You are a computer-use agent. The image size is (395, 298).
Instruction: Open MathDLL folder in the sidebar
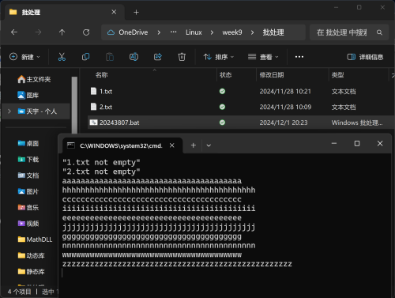pyautogui.click(x=35, y=240)
